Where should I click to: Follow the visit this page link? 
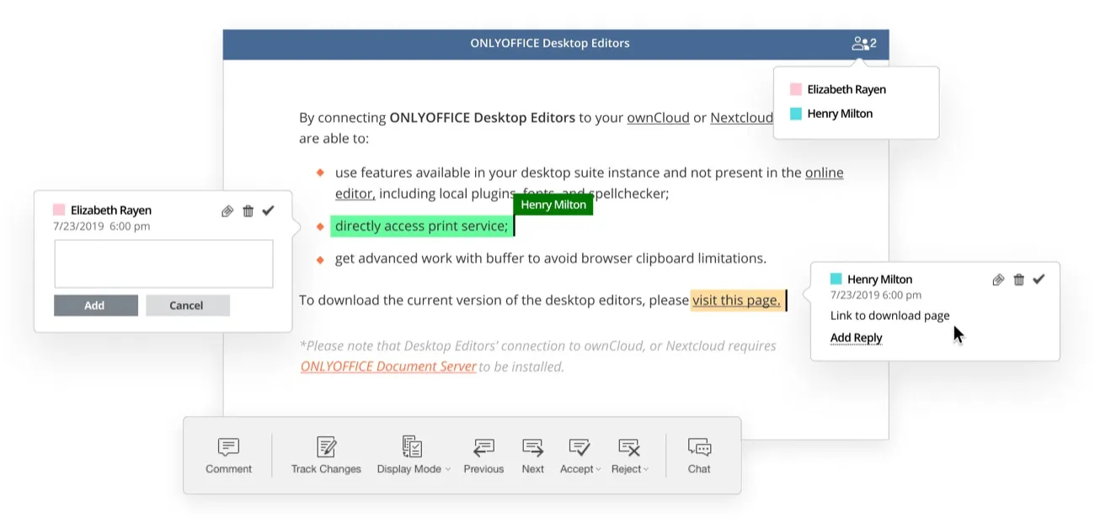[x=734, y=301]
